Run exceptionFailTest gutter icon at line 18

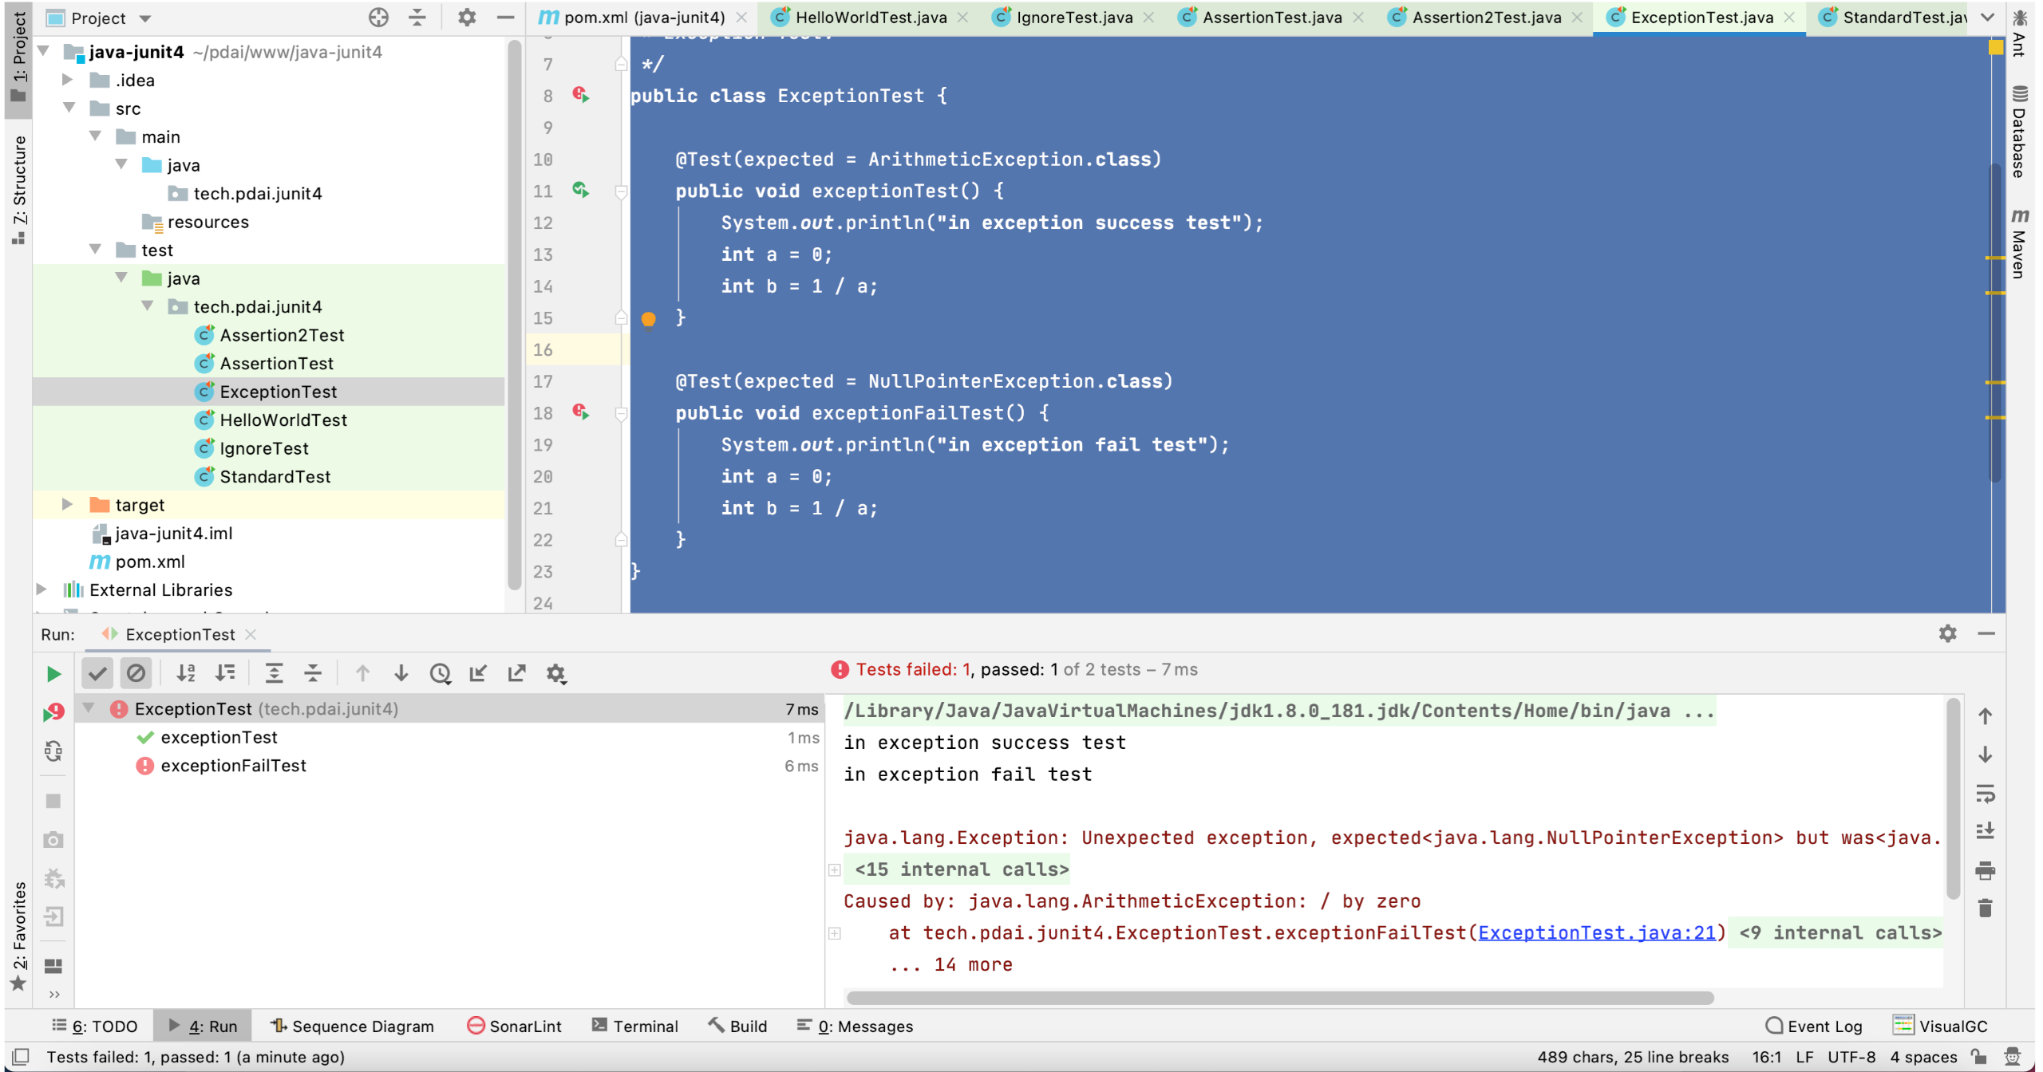581,412
